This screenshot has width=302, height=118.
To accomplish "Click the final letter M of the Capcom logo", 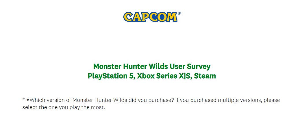I will 171,17.
